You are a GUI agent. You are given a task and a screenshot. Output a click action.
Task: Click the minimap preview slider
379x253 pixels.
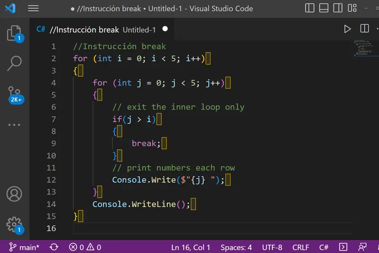pos(365,48)
